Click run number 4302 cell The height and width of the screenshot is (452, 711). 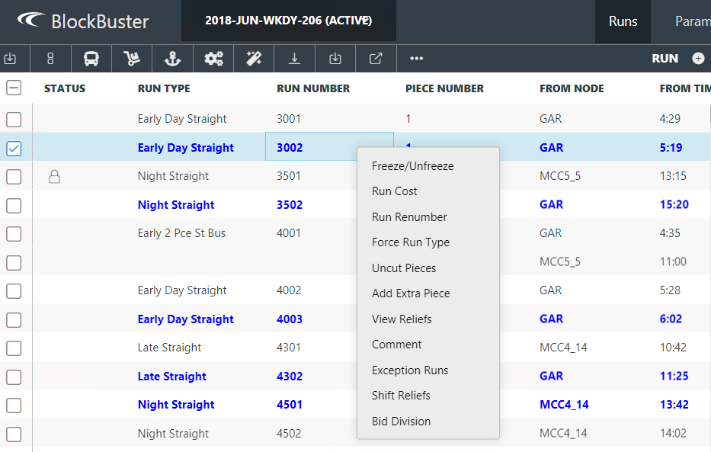(x=290, y=377)
